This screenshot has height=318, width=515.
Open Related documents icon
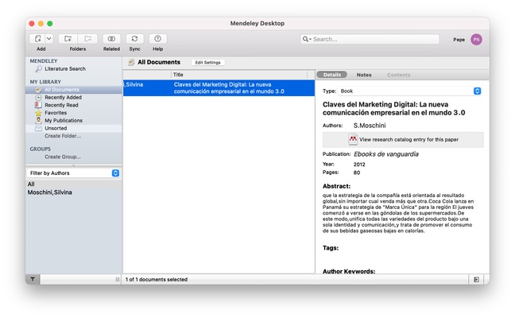click(111, 39)
